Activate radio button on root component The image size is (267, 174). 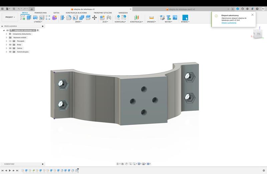pos(38,30)
